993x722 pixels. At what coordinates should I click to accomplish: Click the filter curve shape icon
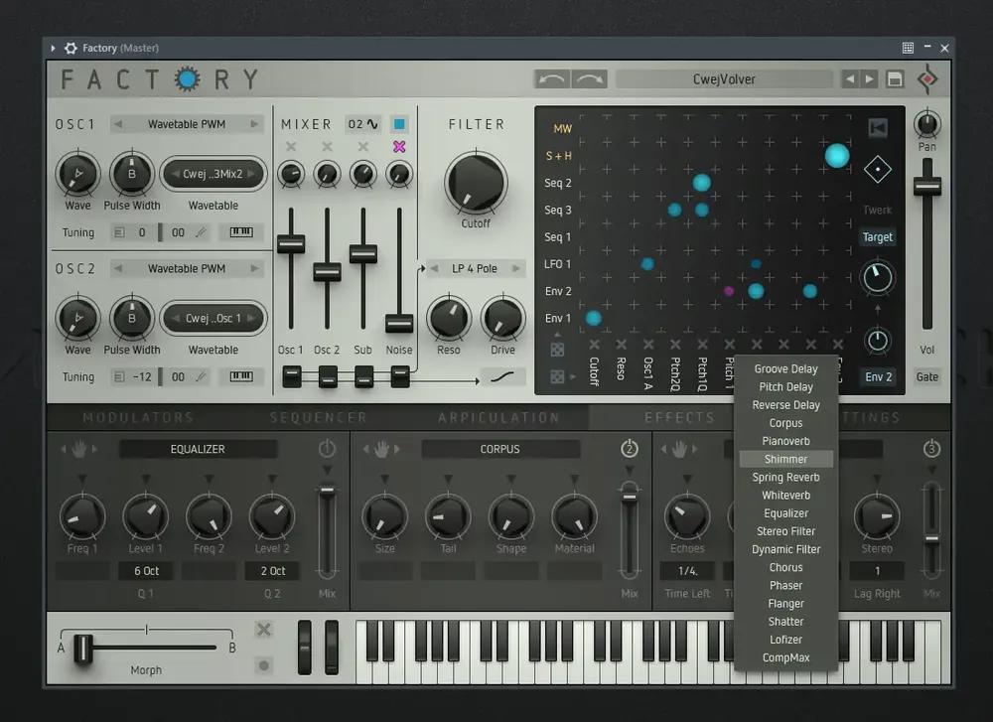tap(502, 376)
